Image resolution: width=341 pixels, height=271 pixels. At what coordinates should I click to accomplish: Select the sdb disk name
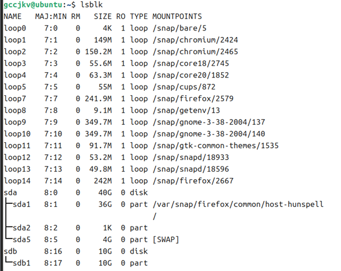10,251
